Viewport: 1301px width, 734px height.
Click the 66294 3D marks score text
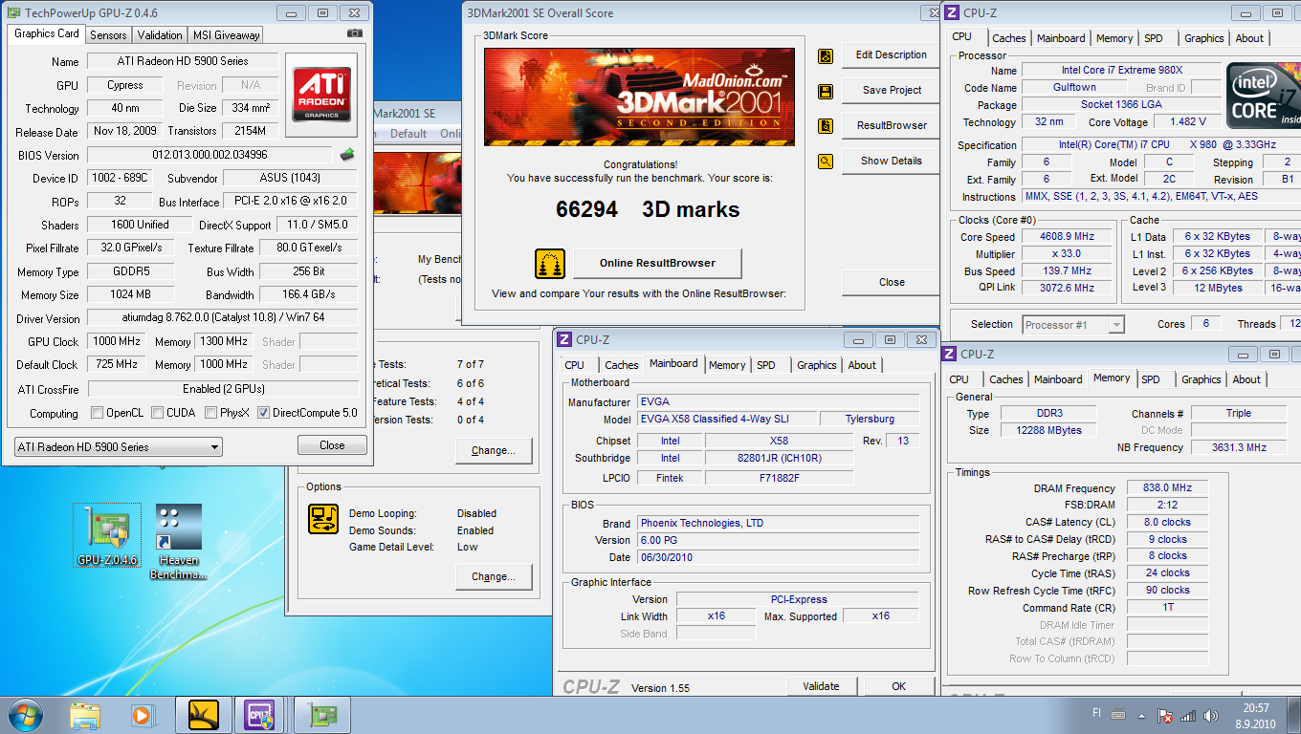point(648,209)
